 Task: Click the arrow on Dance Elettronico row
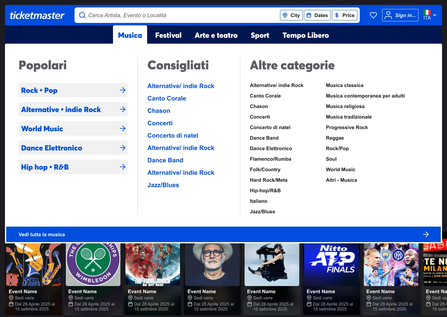click(x=123, y=148)
